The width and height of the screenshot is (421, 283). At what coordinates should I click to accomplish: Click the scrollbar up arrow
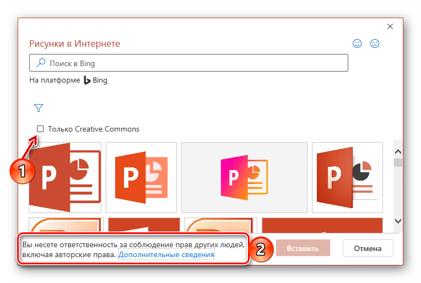coord(398,152)
